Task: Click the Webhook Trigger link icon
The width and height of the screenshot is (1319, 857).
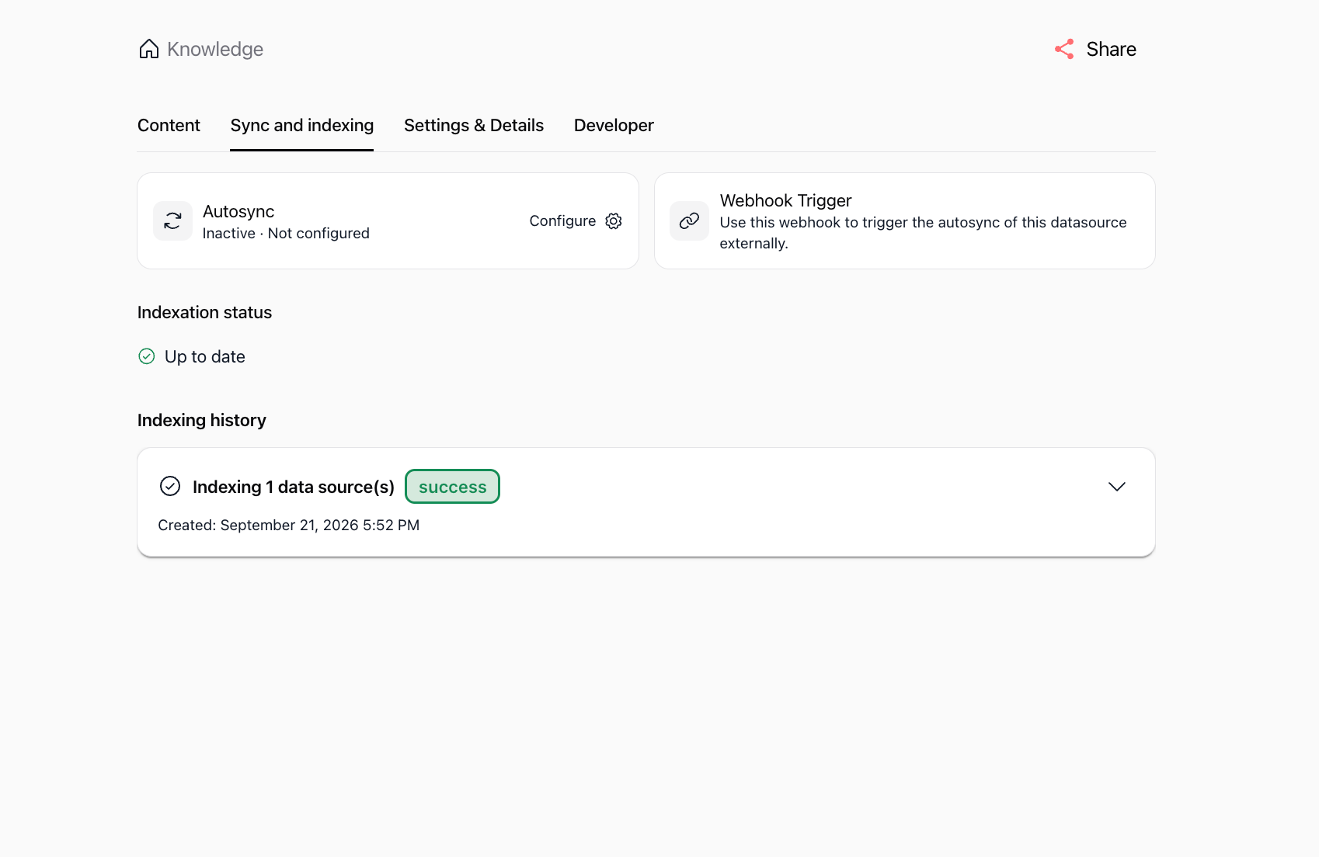Action: 689,221
